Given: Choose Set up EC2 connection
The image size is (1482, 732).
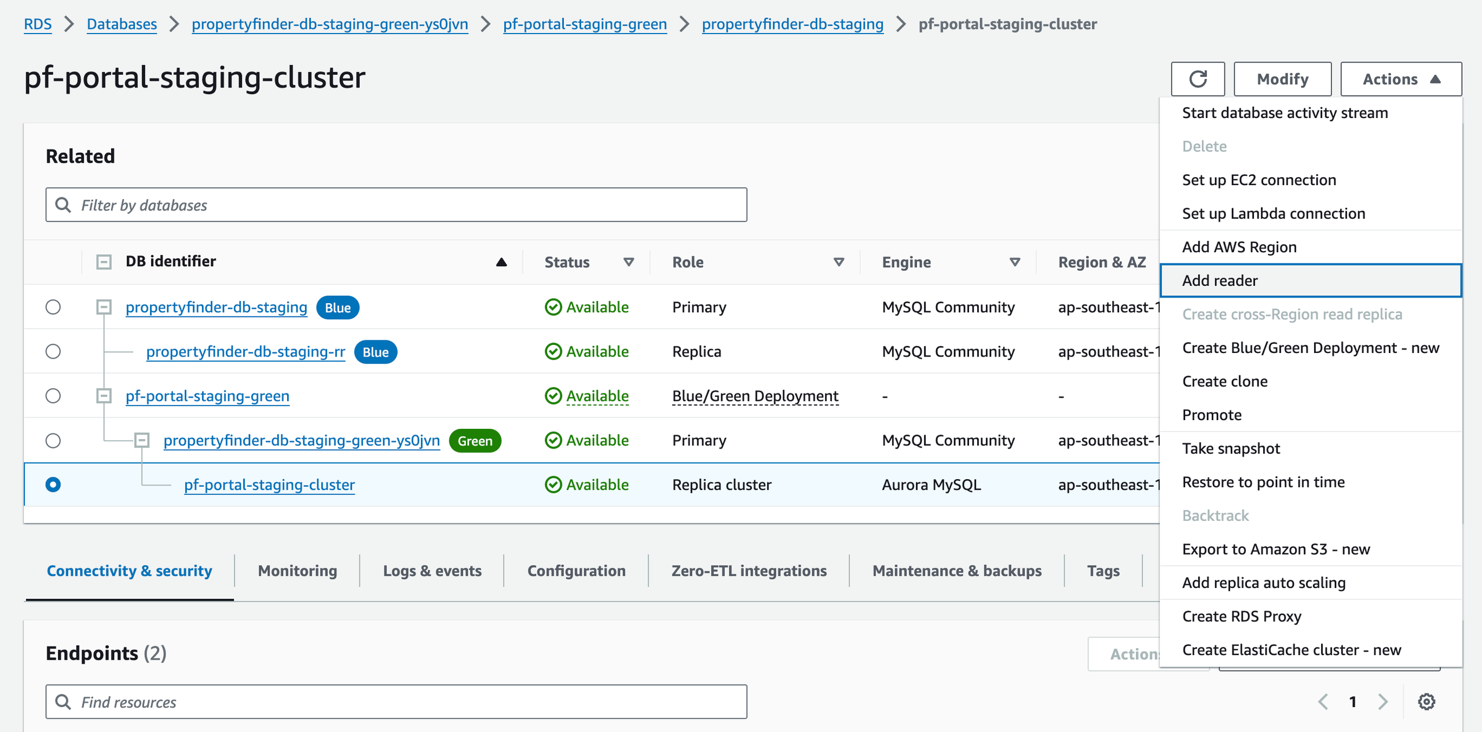Looking at the screenshot, I should [1311, 180].
